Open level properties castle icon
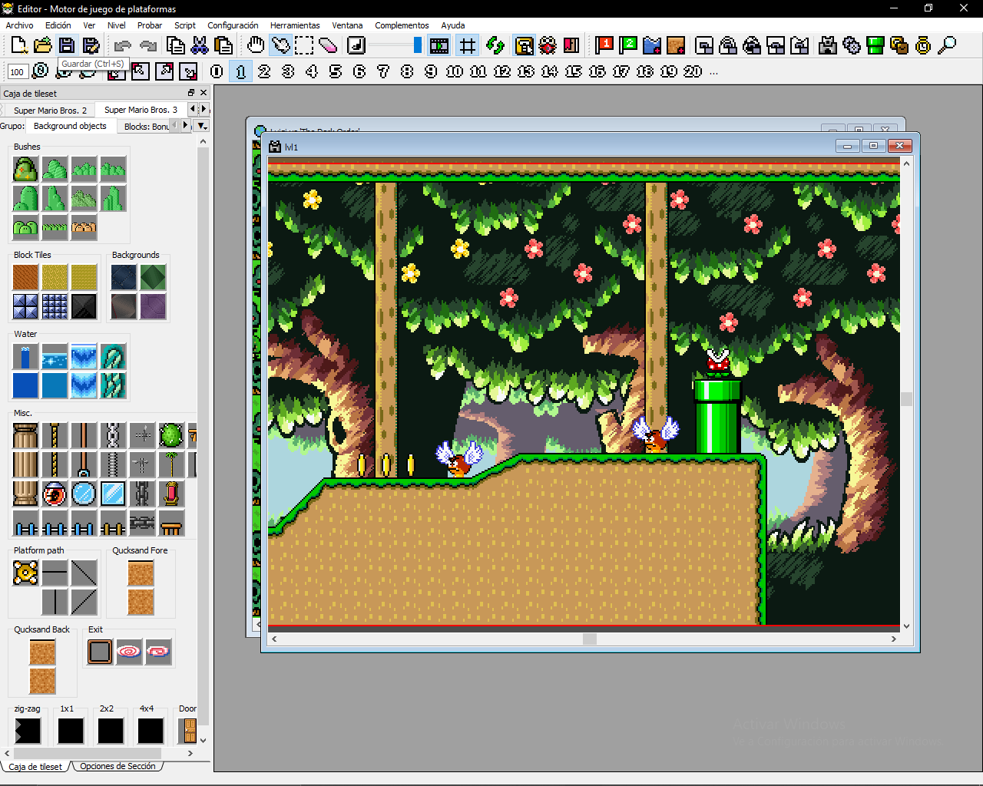 828,45
